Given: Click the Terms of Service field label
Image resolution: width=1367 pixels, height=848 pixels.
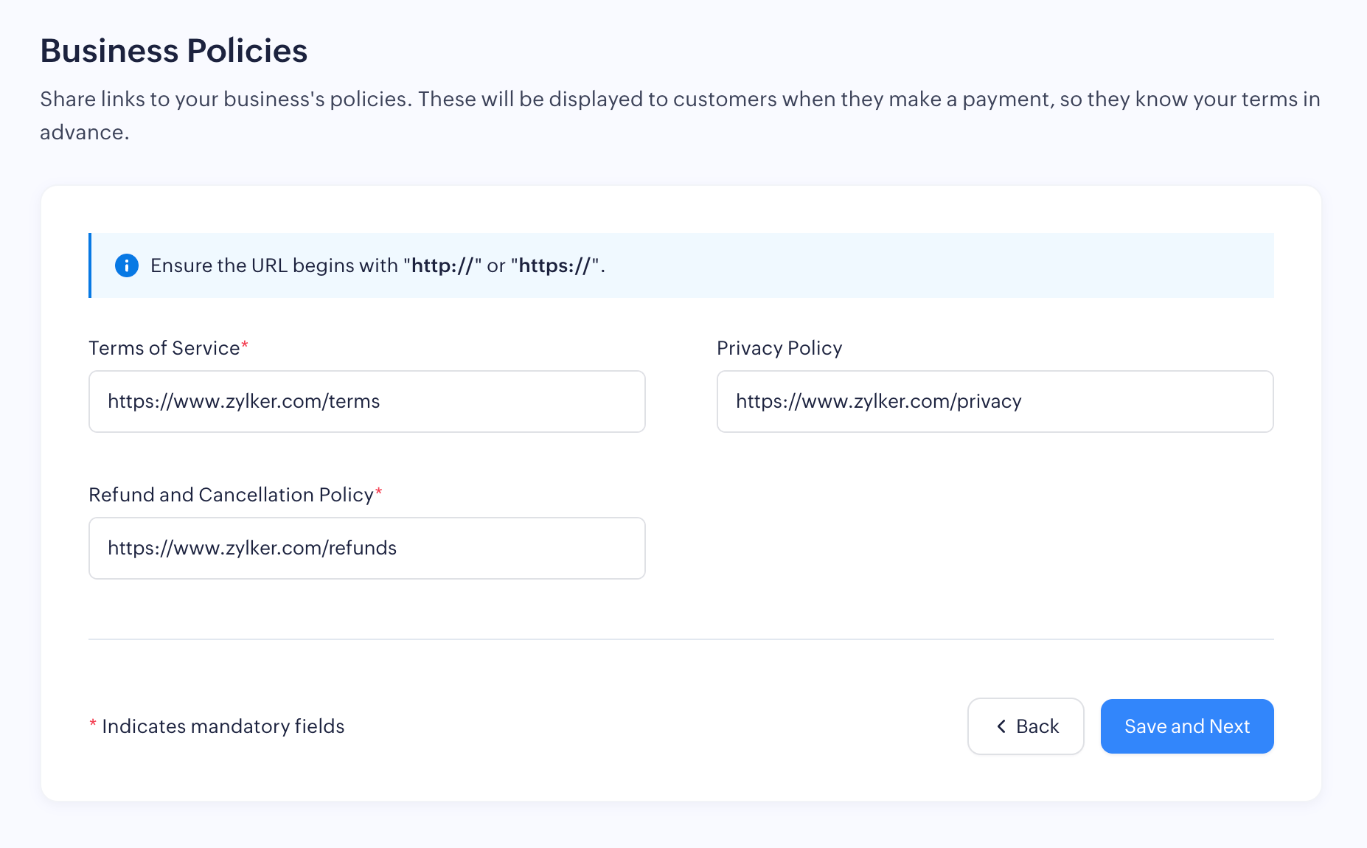Looking at the screenshot, I should pyautogui.click(x=164, y=348).
